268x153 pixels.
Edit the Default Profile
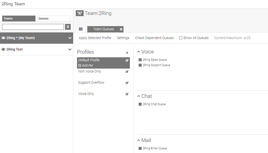coord(127,61)
